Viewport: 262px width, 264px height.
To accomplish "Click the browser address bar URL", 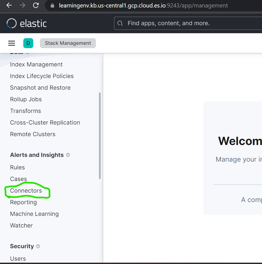I will click(x=143, y=6).
